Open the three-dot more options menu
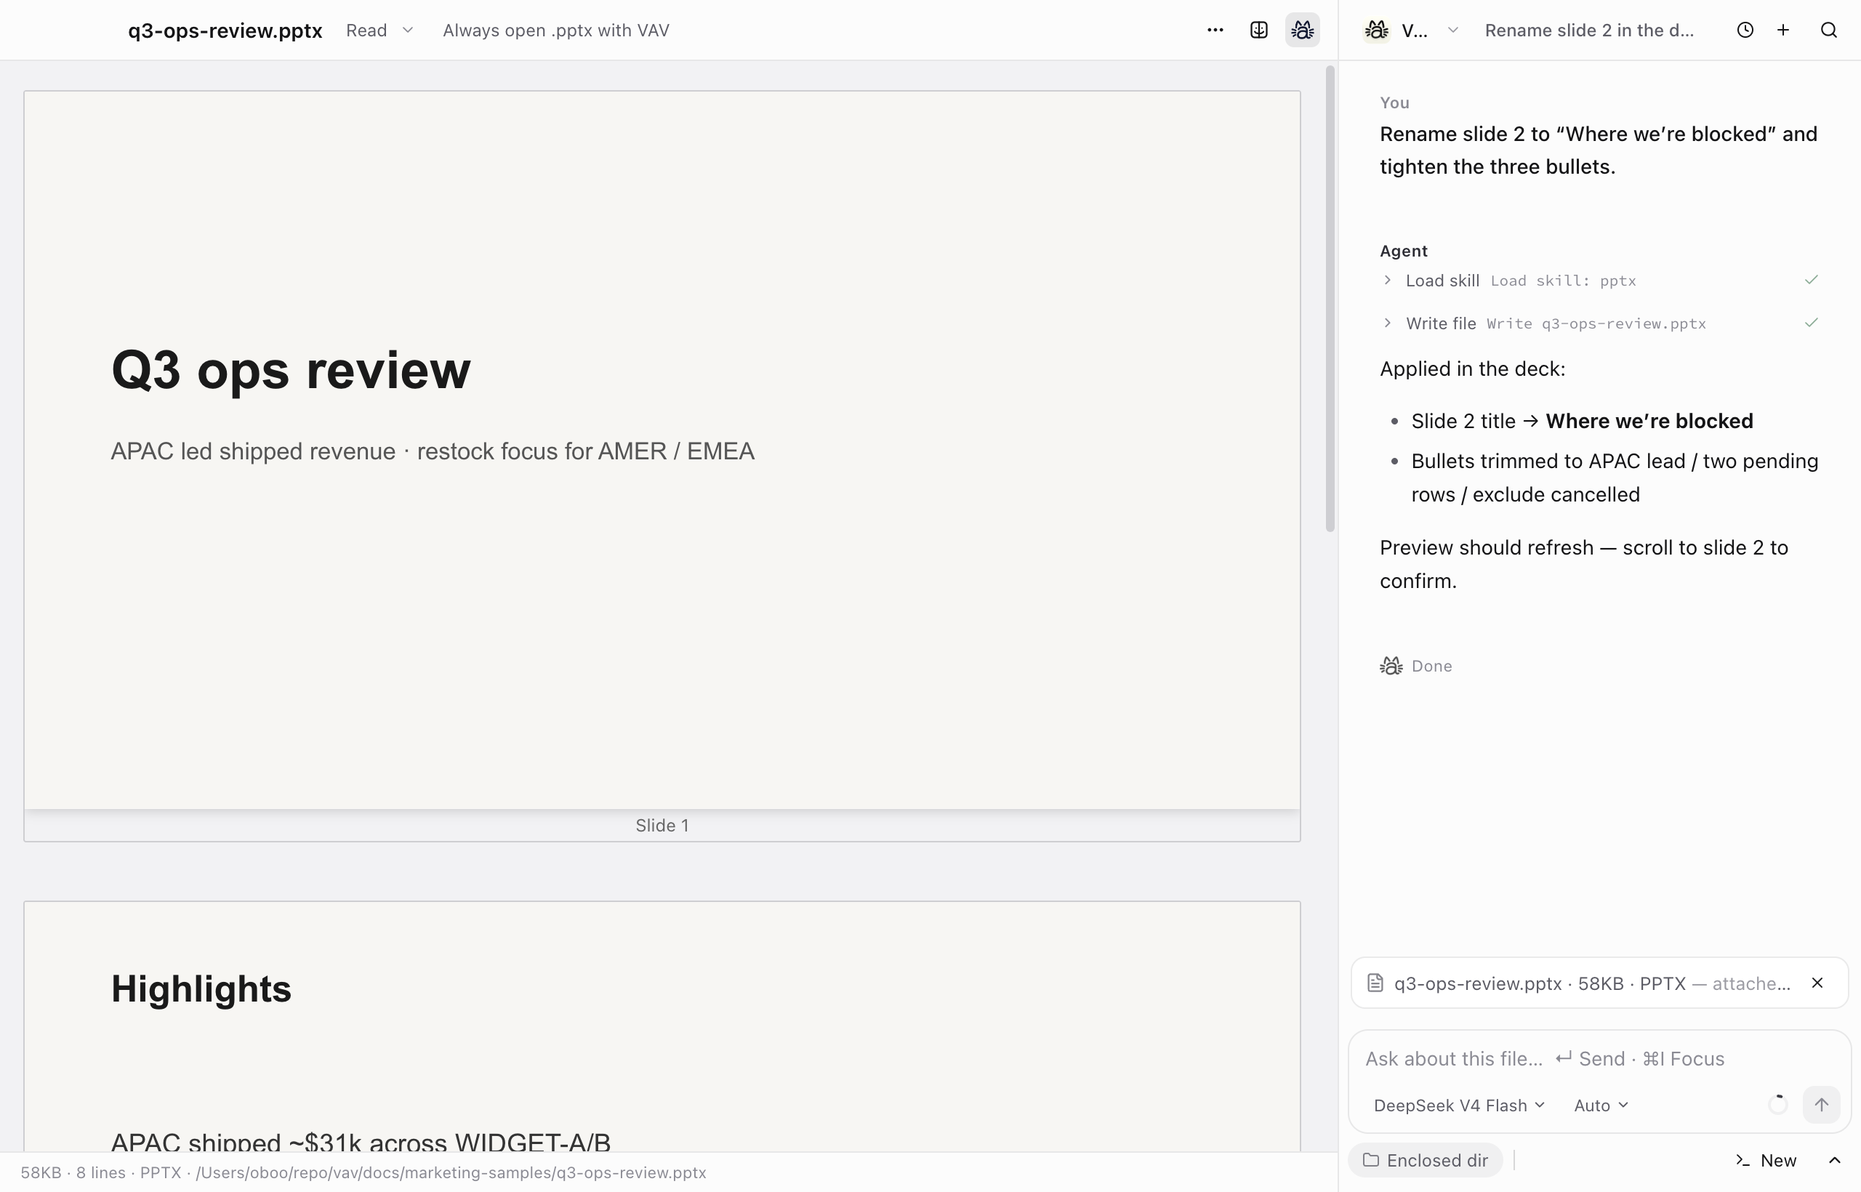This screenshot has height=1192, width=1861. 1215,31
